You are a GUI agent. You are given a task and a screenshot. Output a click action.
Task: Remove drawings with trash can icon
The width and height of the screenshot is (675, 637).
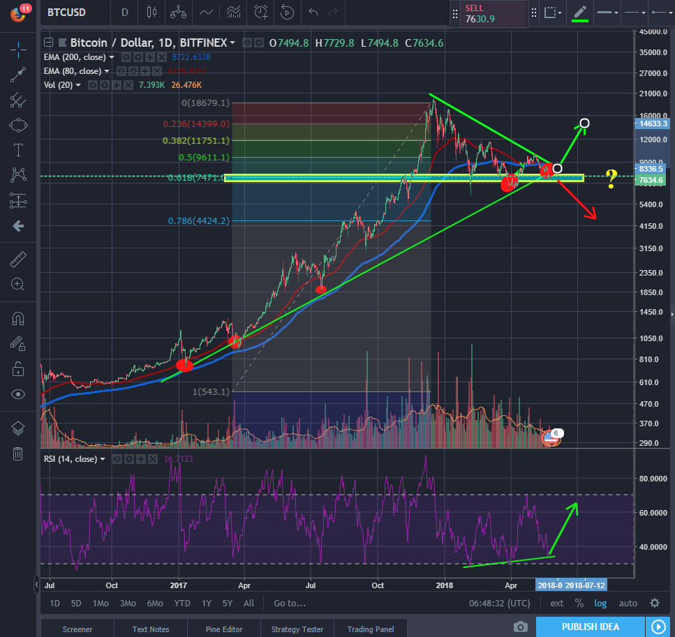18,454
